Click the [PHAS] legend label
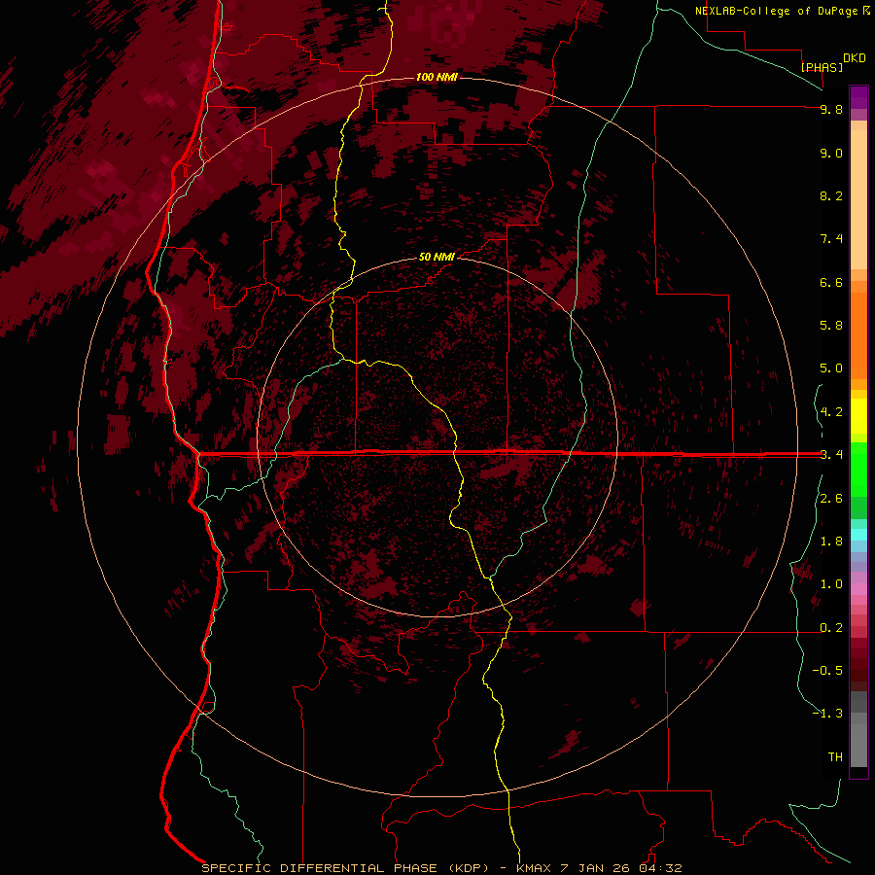This screenshot has width=875, height=875. pos(822,67)
